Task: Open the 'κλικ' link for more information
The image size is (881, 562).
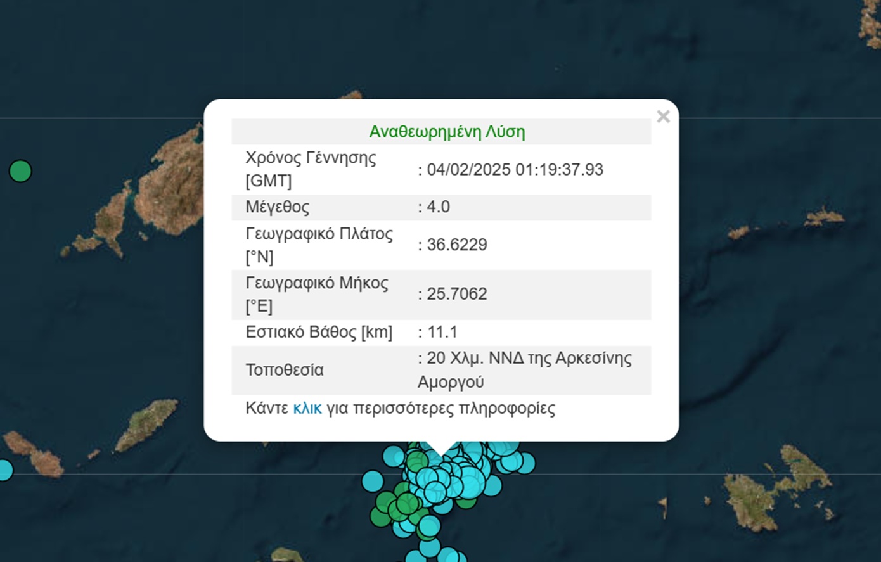Action: [307, 409]
